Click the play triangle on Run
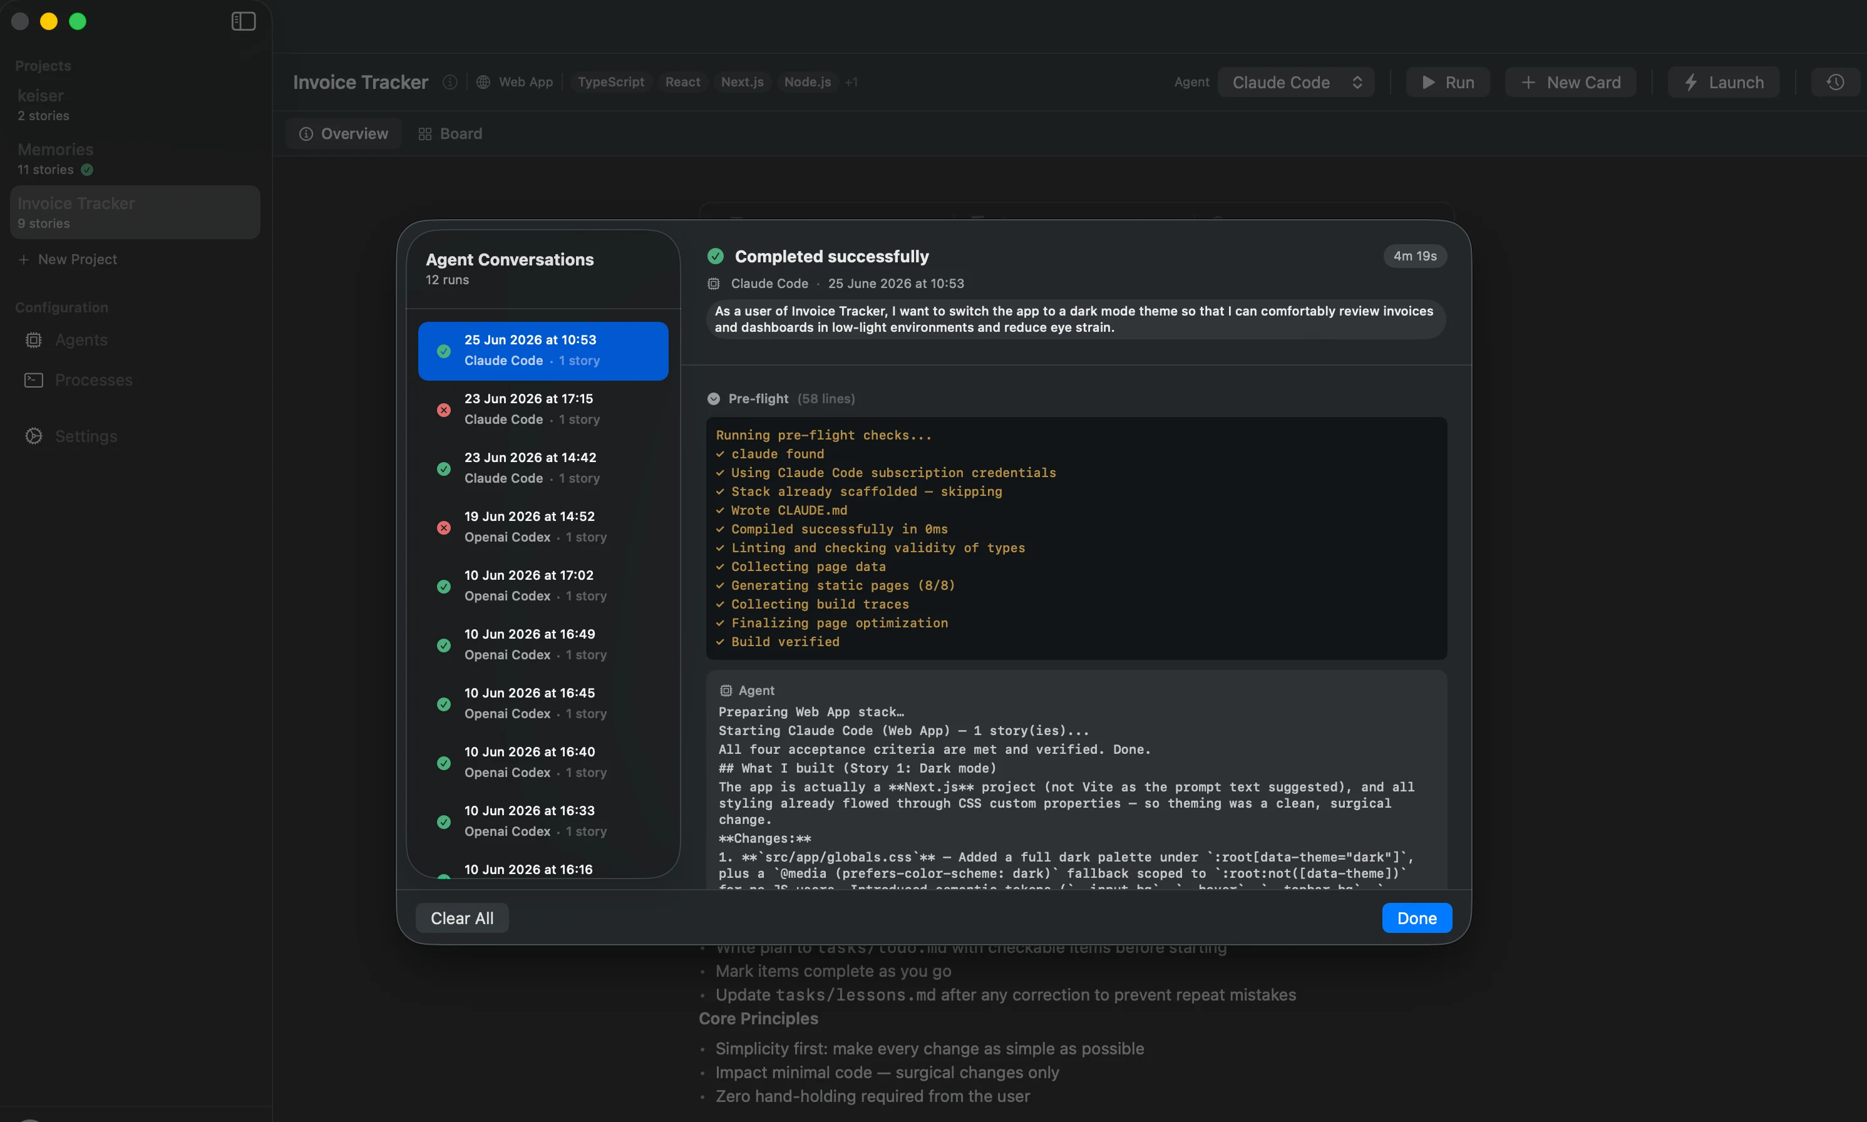This screenshot has height=1122, width=1867. (x=1428, y=83)
